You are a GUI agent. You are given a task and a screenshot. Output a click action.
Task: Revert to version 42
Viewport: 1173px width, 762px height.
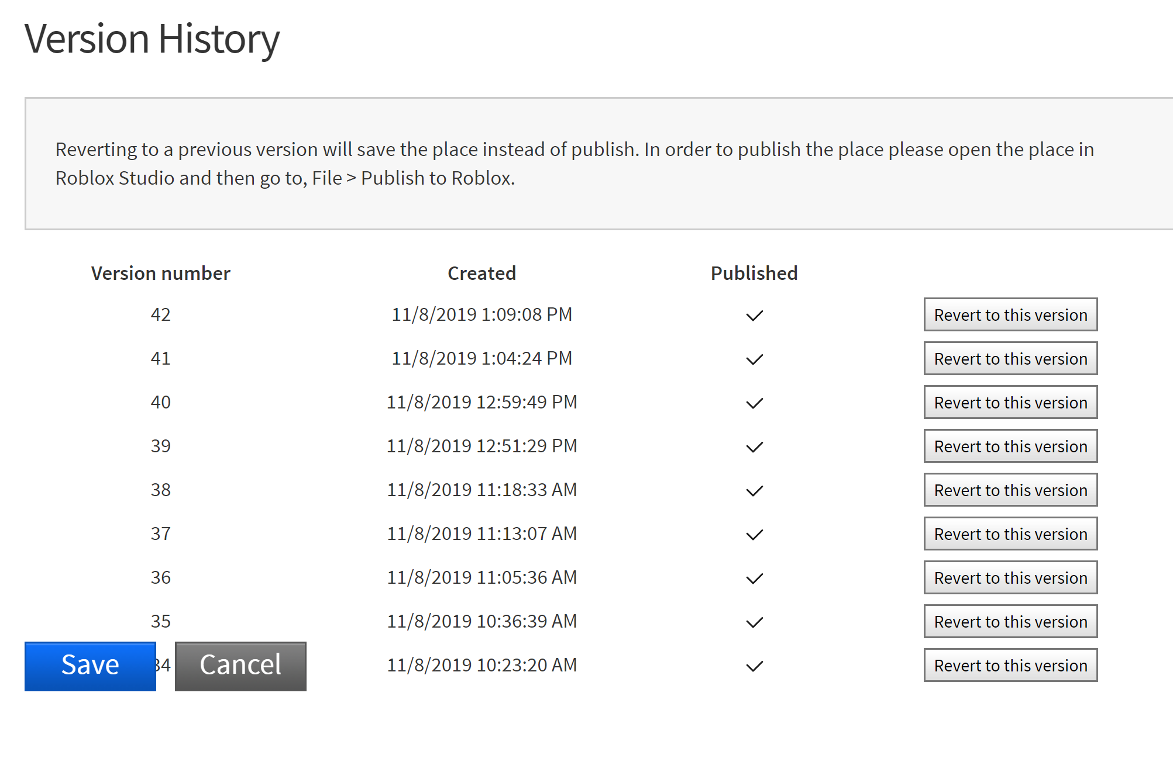pos(1010,315)
